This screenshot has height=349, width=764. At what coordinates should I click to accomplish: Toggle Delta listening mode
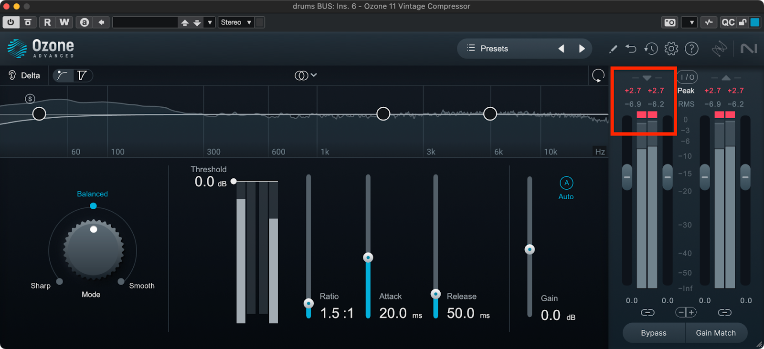point(24,75)
